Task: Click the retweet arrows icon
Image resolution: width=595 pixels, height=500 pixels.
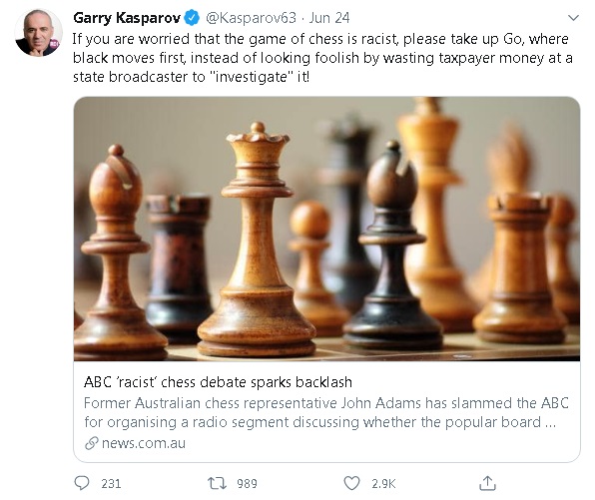Action: (x=217, y=483)
